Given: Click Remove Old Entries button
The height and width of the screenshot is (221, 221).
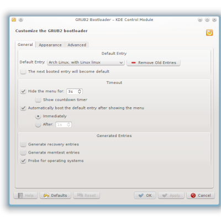Looking at the screenshot, I should coord(154,62).
